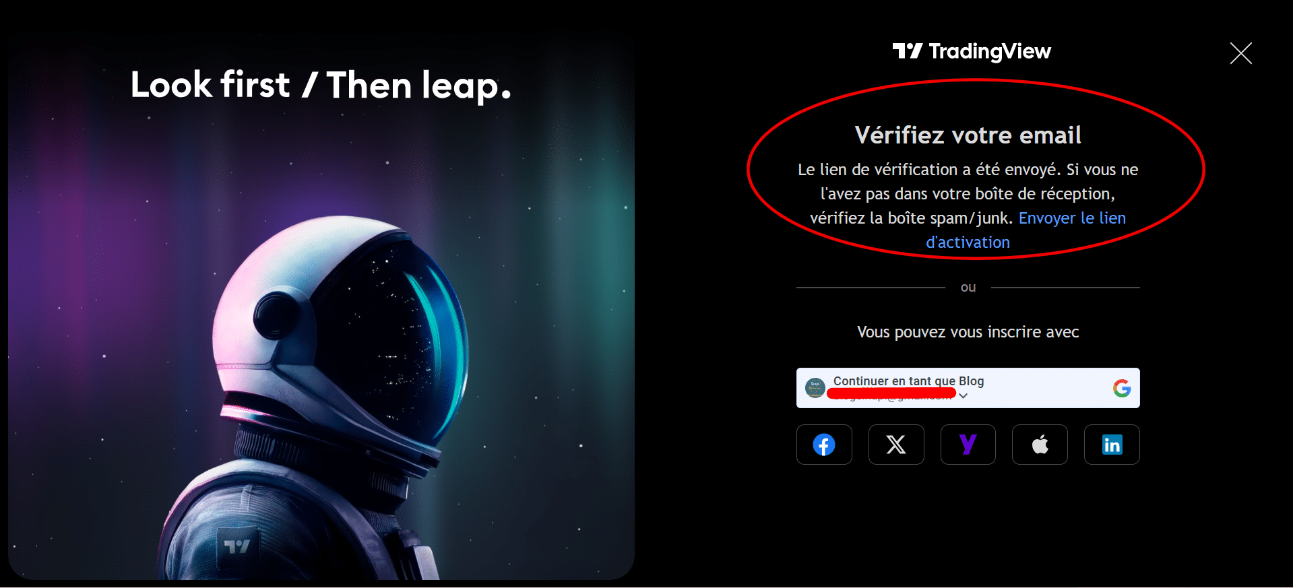This screenshot has height=588, width=1293.
Task: Click the TradingView wordmark text
Action: 990,52
